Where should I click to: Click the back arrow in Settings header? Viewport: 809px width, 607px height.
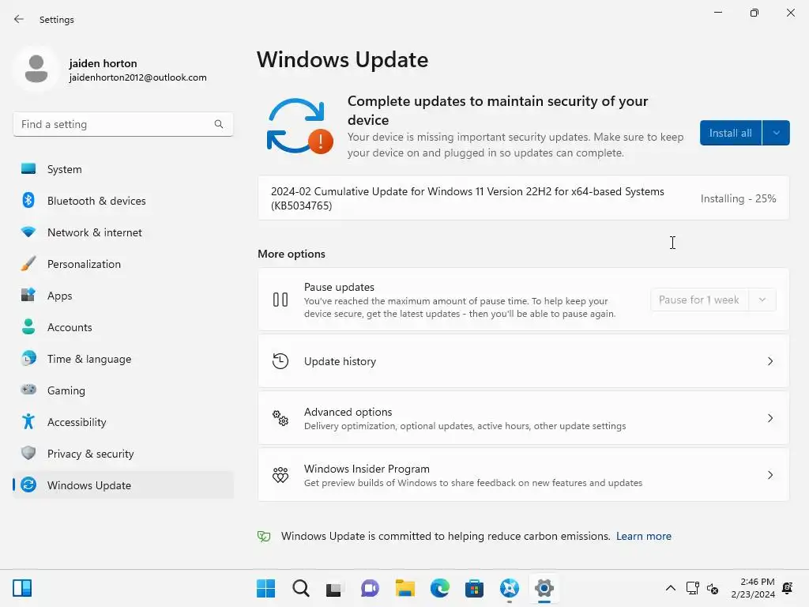click(19, 19)
